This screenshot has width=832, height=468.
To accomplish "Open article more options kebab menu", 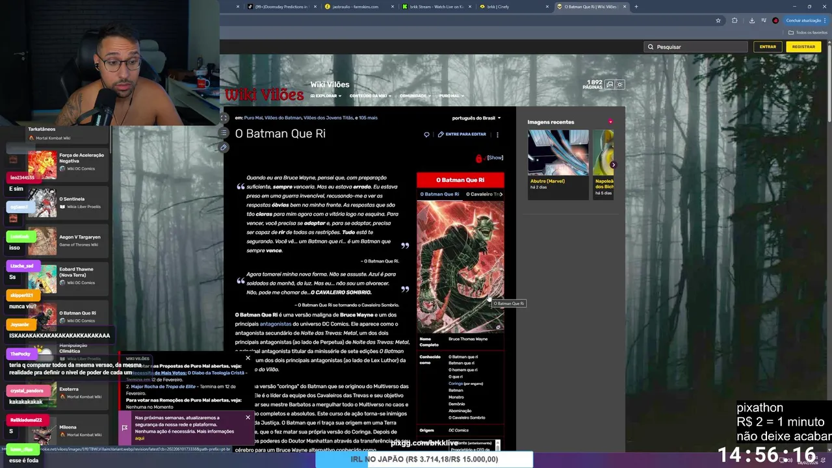I will (x=497, y=135).
